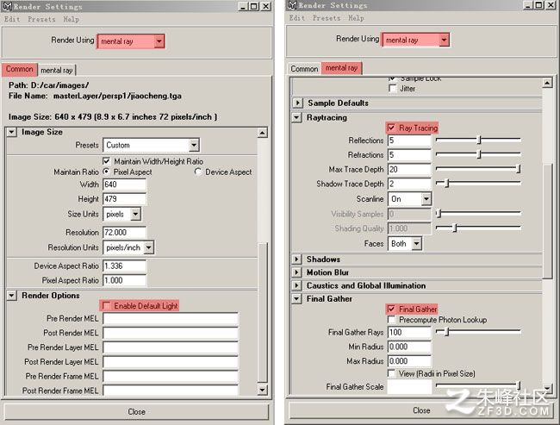
Task: Toggle Enable Default Light checkbox
Action: coord(107,306)
